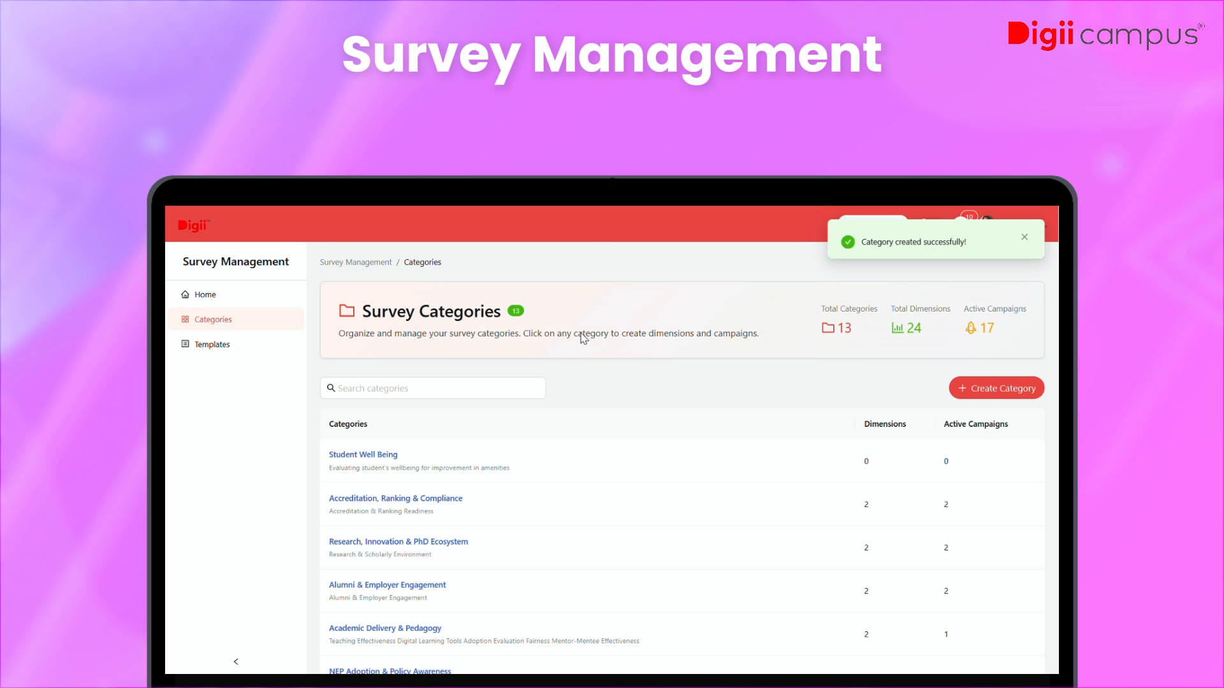Click the green 13 count badge next to Survey Categories

click(x=516, y=310)
